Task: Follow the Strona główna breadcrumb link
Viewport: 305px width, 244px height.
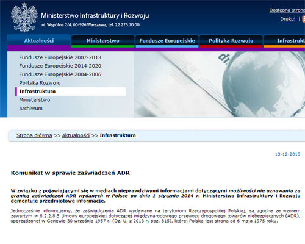Action: 34,135
